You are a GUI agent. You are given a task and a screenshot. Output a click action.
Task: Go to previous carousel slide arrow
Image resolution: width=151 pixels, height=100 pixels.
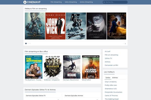coord(123,43)
